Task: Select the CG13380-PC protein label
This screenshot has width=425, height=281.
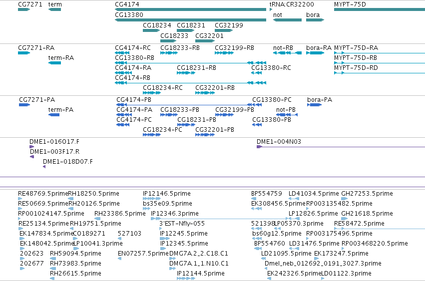Action: tap(272, 100)
